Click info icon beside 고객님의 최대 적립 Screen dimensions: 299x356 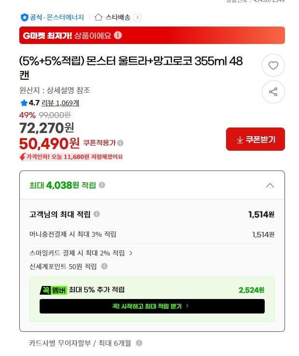[x=97, y=214]
